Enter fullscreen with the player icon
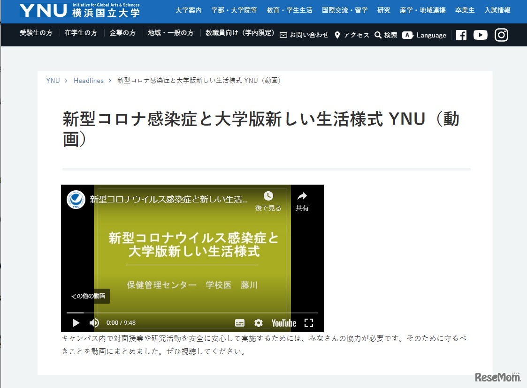This screenshot has width=527, height=388. pyautogui.click(x=309, y=323)
